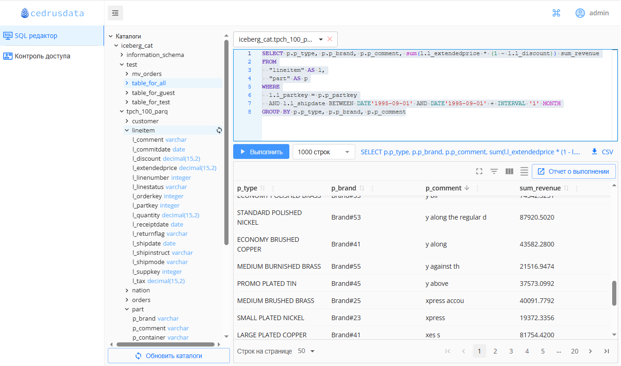Toggle p_comment column sort direction
This screenshot has width=621, height=366.
(x=467, y=188)
